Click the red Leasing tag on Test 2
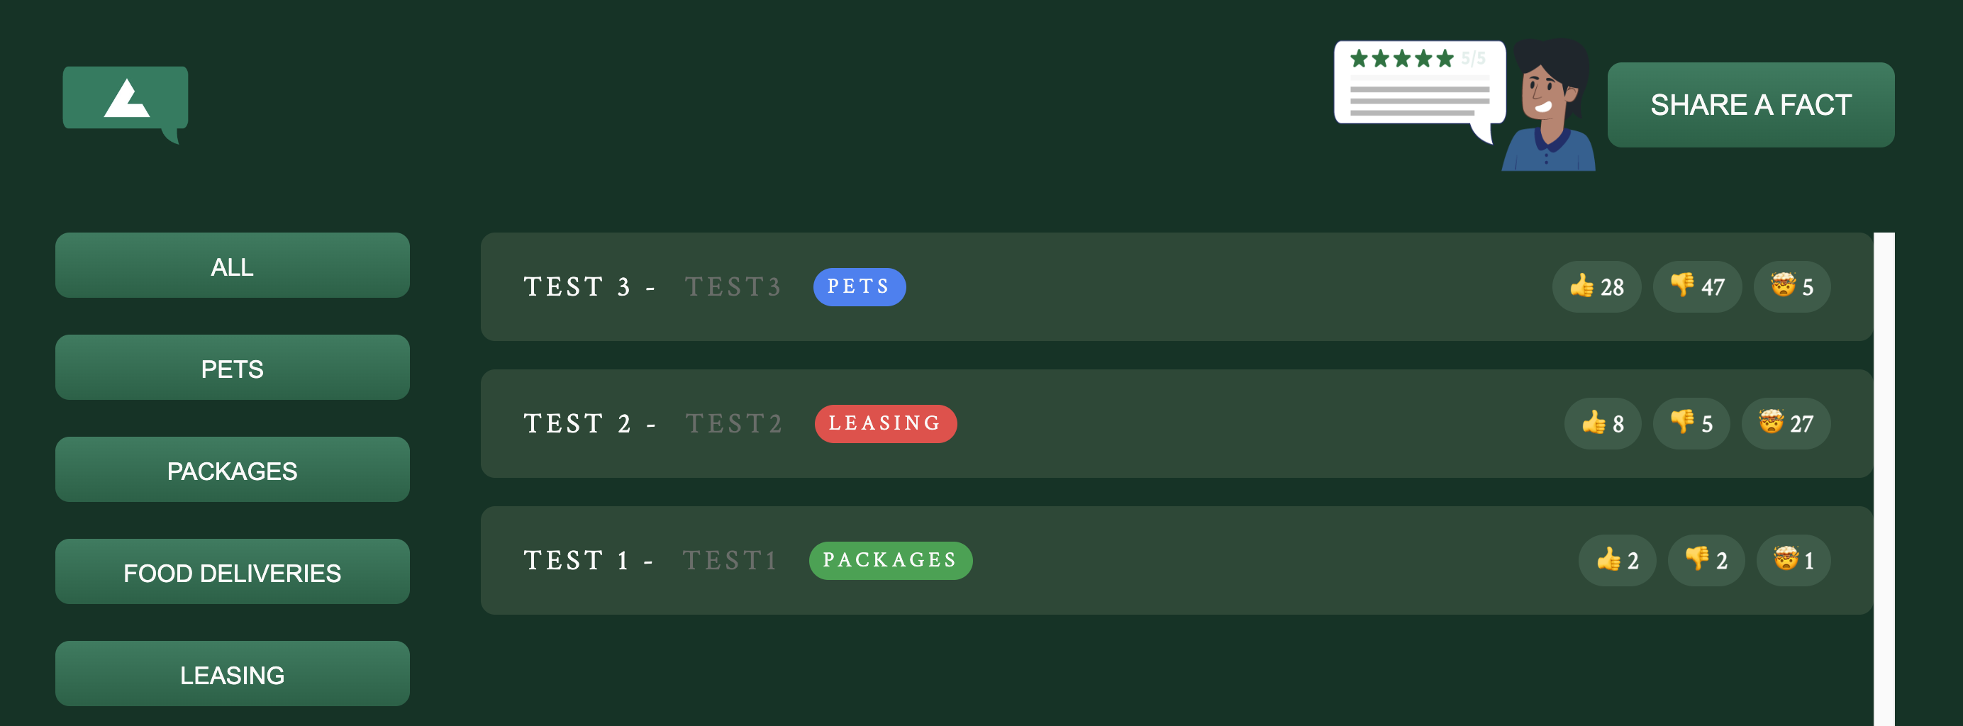This screenshot has width=1963, height=726. (885, 423)
